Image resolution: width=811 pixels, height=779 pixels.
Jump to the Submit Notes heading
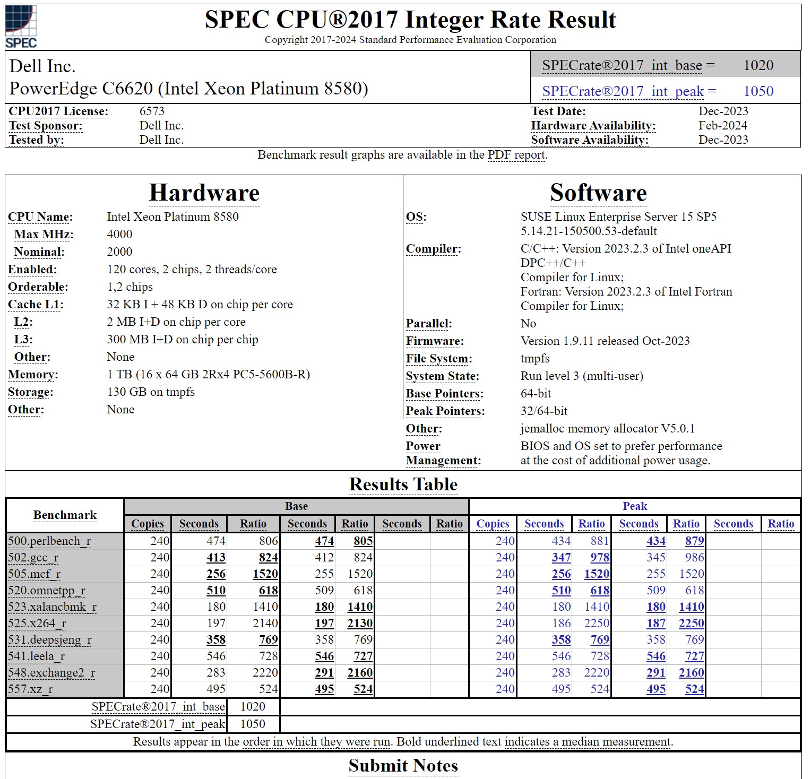[x=403, y=766]
